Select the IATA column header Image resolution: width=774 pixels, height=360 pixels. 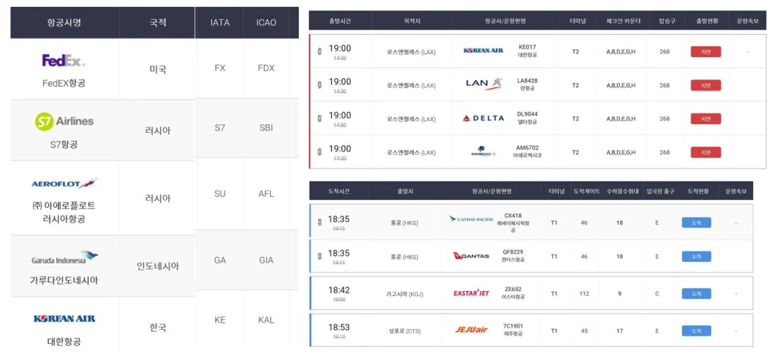click(x=220, y=22)
